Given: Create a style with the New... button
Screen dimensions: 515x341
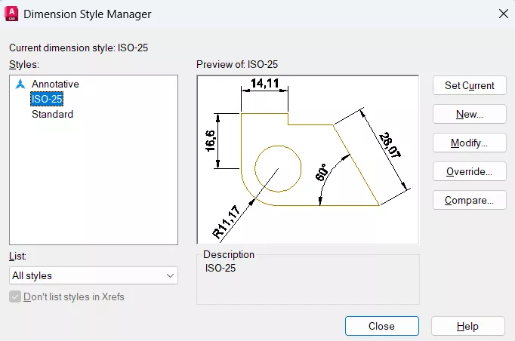Looking at the screenshot, I should pos(469,114).
